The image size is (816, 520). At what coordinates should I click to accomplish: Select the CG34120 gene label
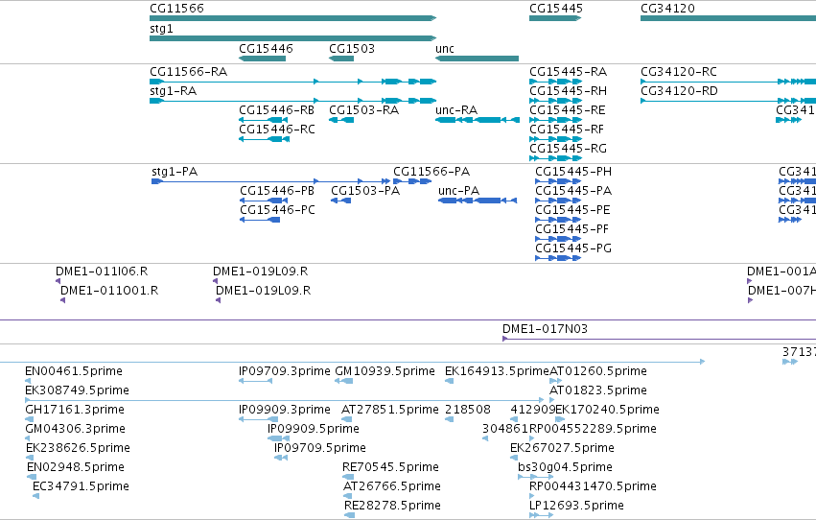[x=667, y=9]
